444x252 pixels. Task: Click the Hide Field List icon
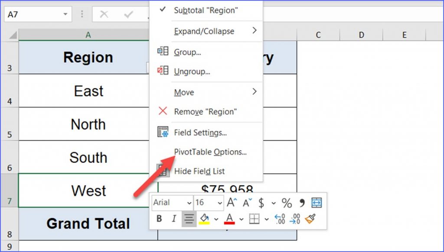click(x=163, y=171)
